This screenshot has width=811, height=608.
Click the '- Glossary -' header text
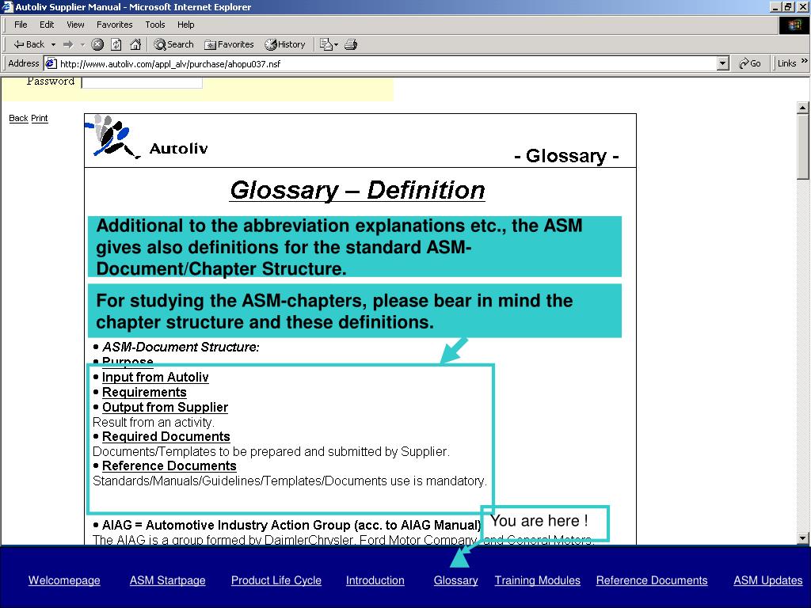pyautogui.click(x=566, y=156)
